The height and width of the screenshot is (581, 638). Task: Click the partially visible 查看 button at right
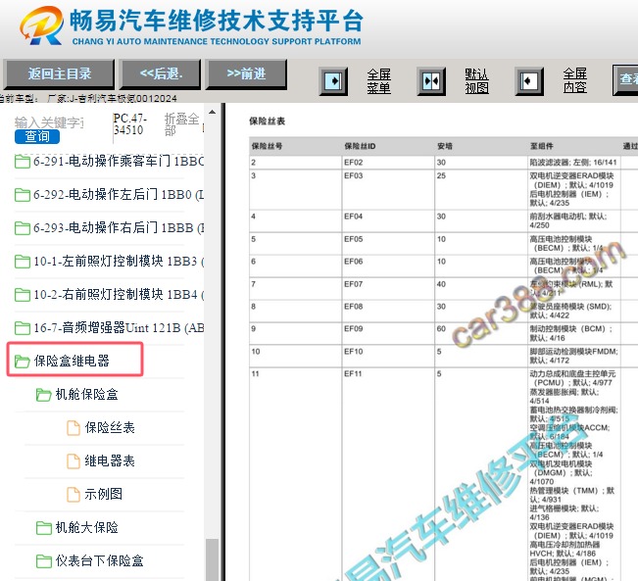(626, 79)
